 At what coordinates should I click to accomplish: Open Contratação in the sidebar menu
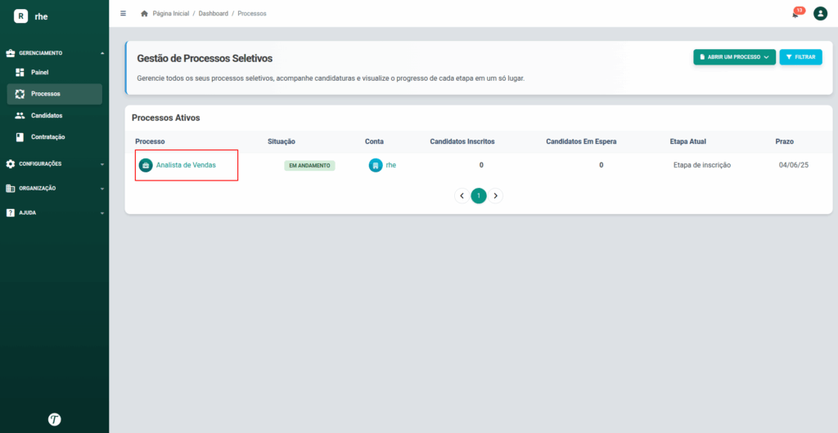[x=55, y=137]
